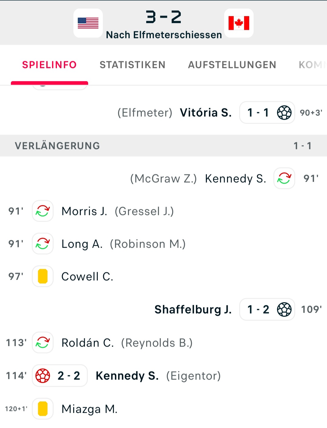
Task: Click the substitution icon beside Long A.
Action: point(43,243)
